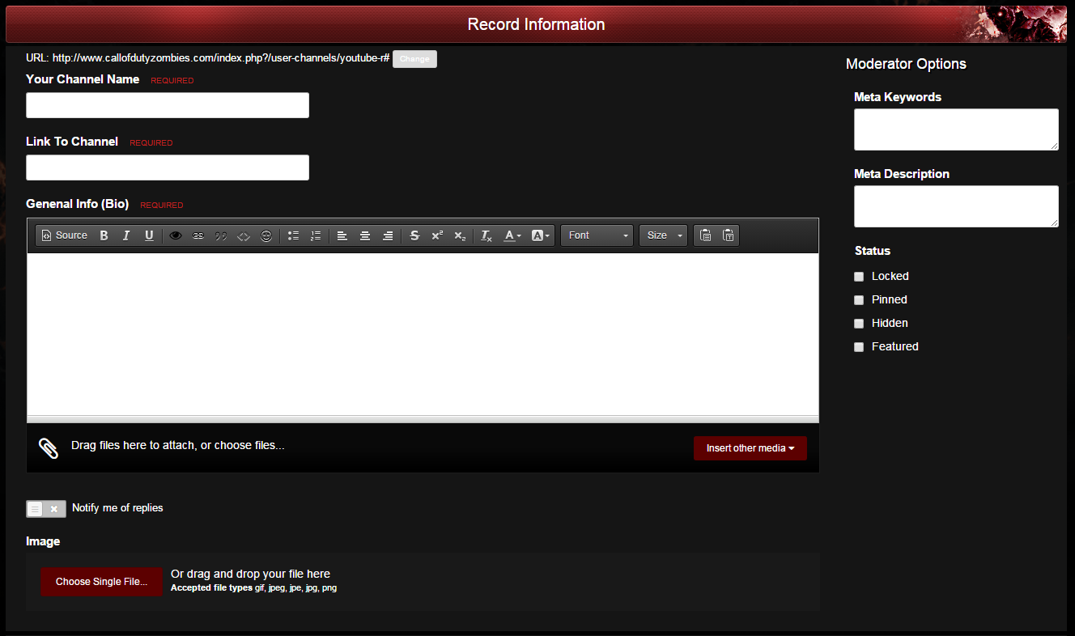Remove formatting from selected text
Screen dimensions: 1075x636
tap(487, 235)
